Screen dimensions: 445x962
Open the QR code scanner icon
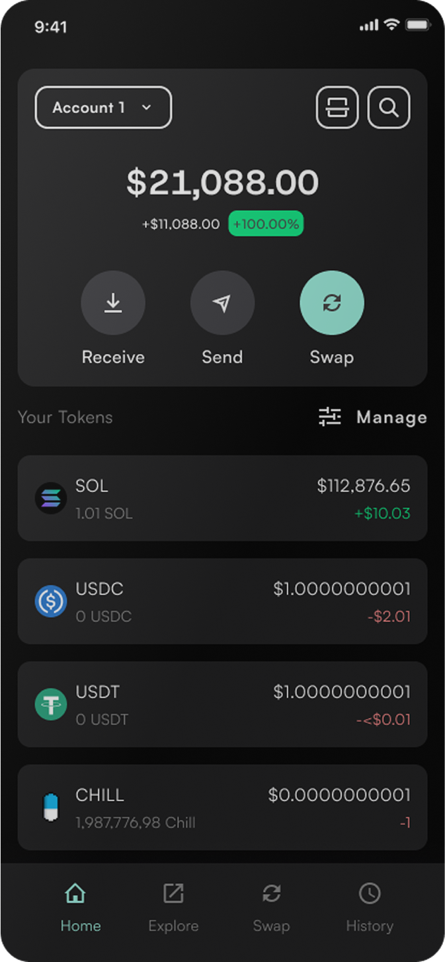click(x=337, y=107)
